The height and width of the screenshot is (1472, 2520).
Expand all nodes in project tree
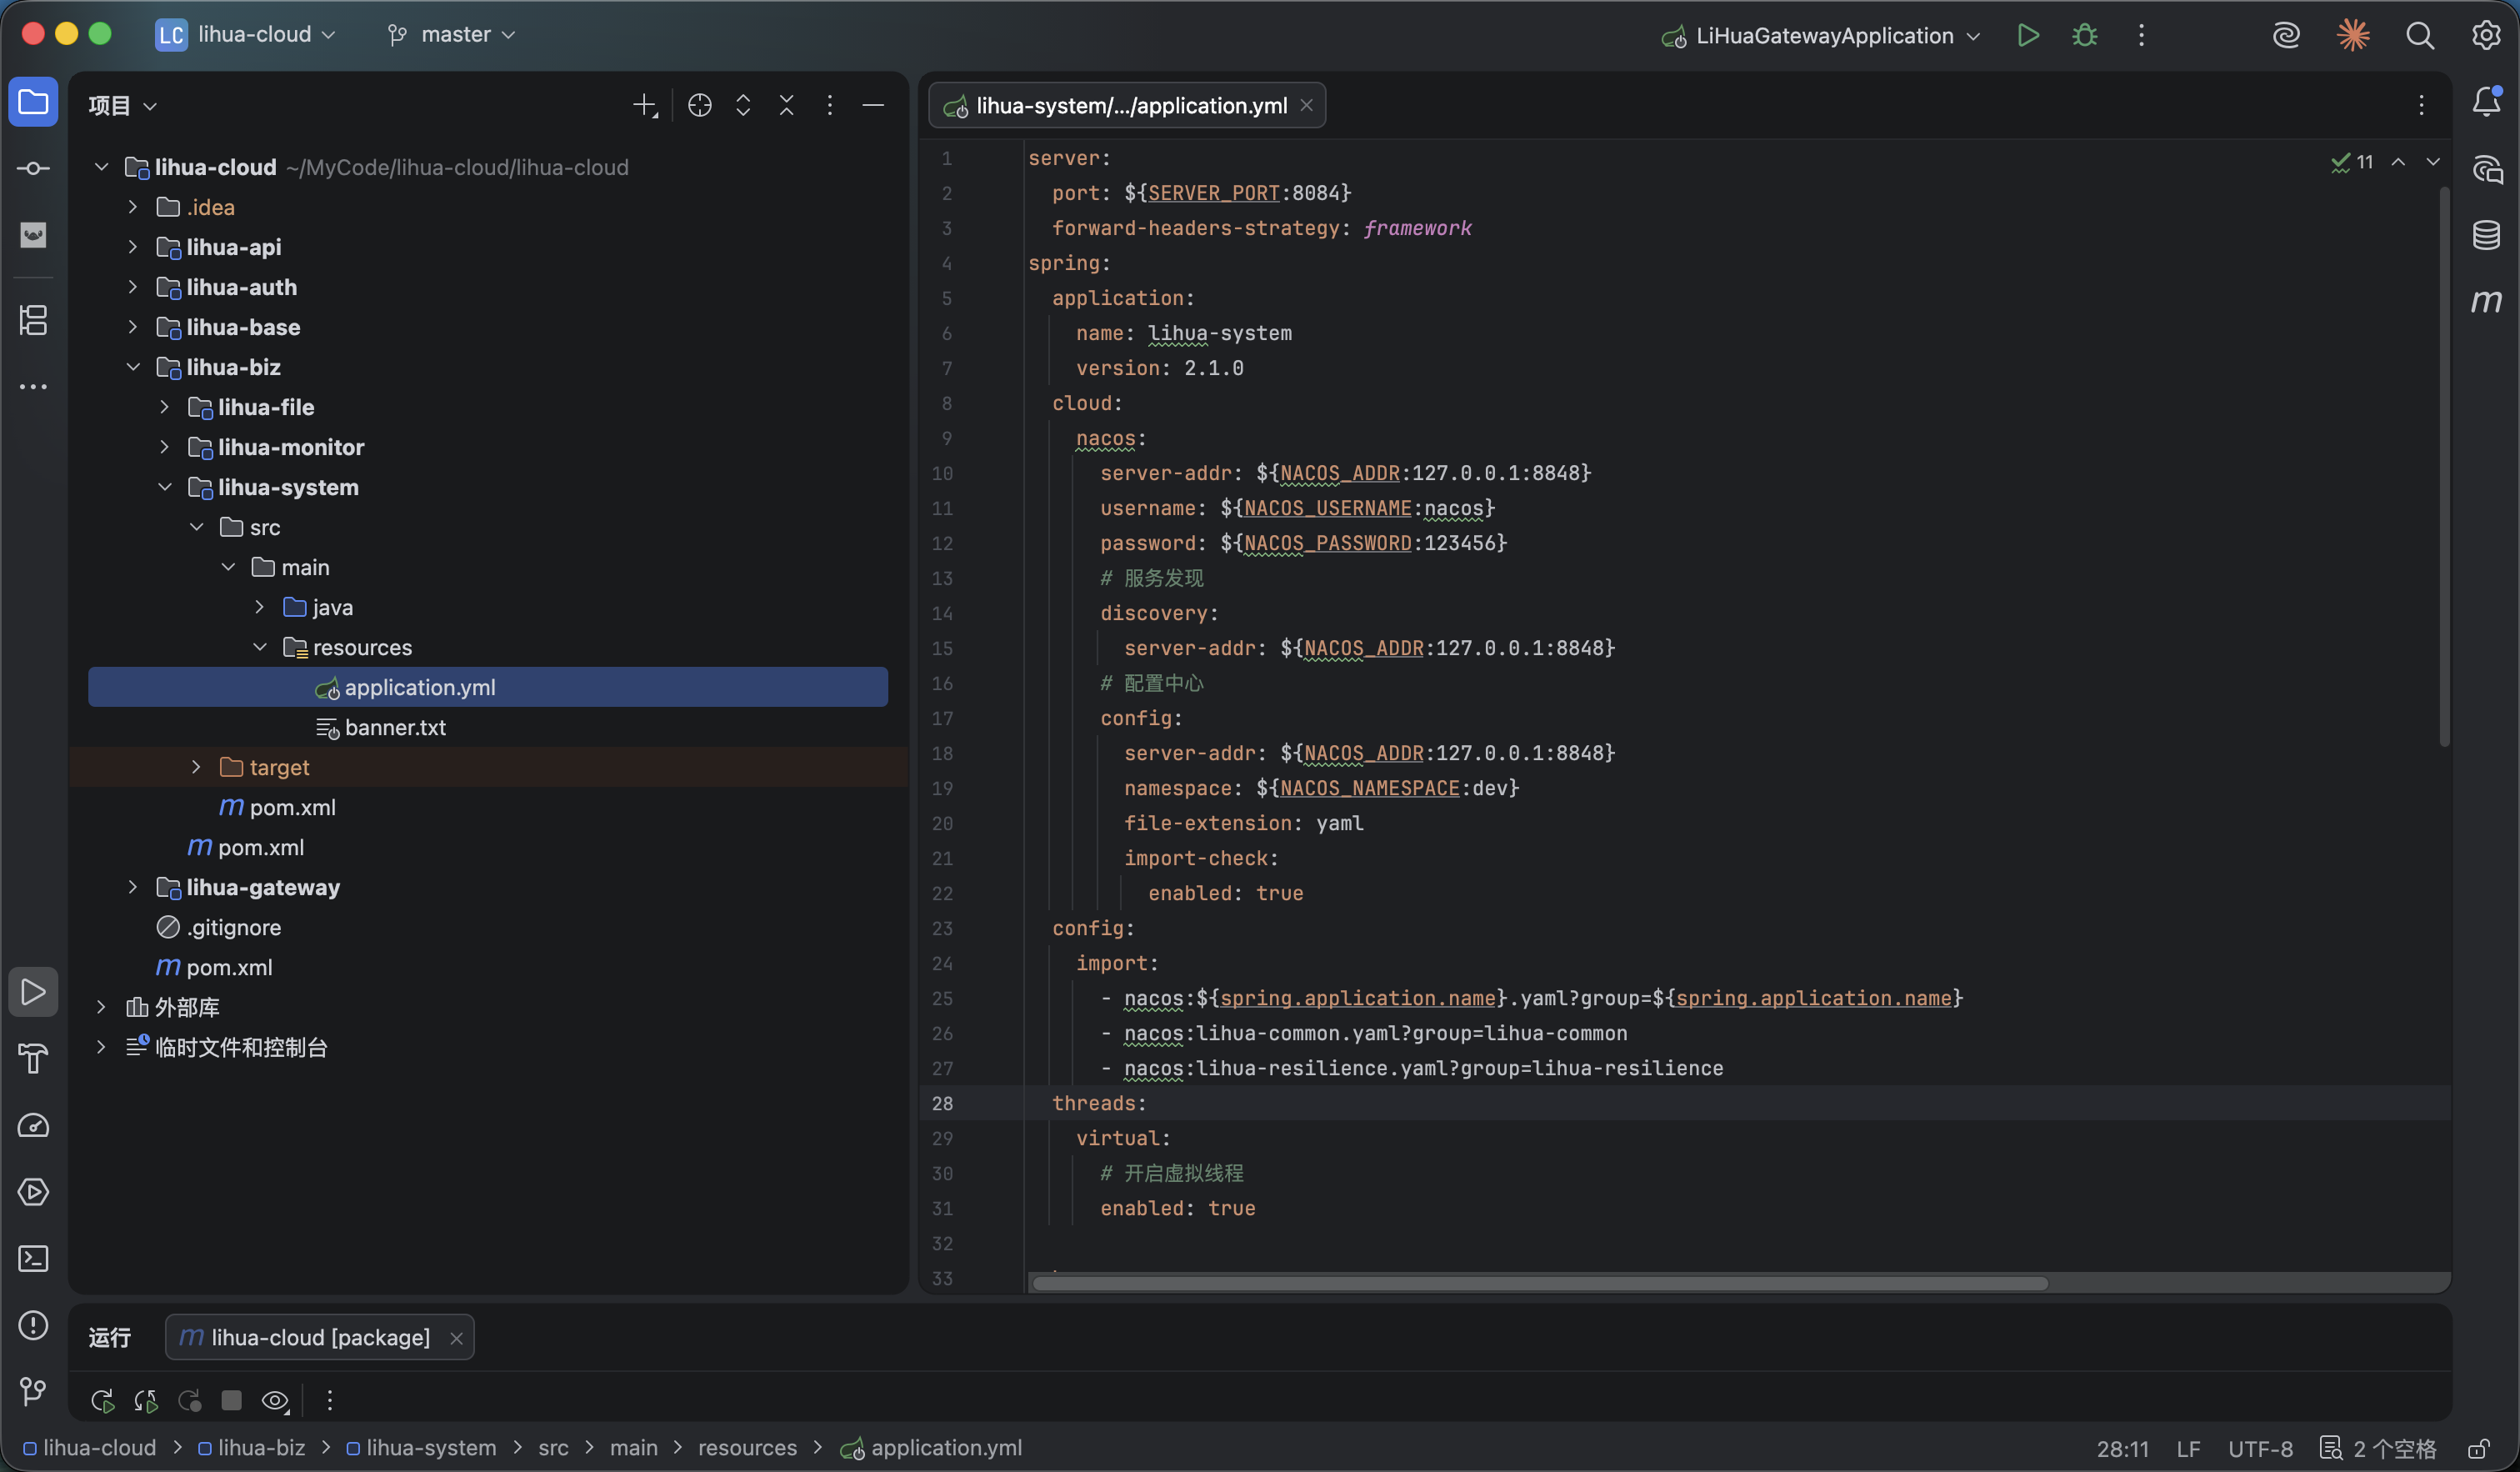pyautogui.click(x=743, y=105)
